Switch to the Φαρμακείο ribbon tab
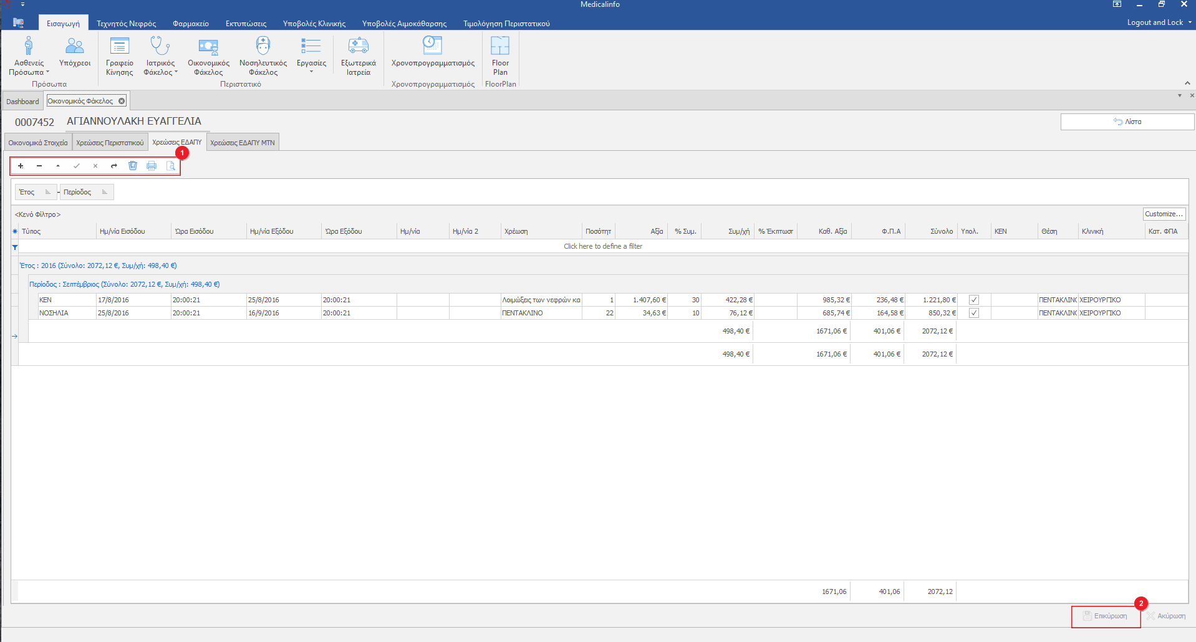The image size is (1196, 642). point(191,24)
